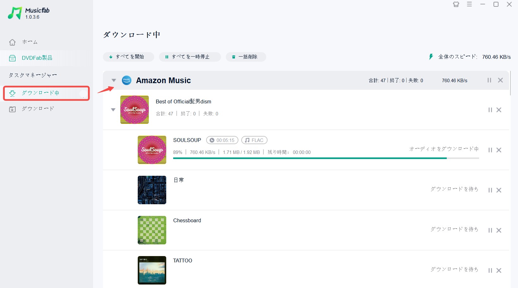
Task: Click the SOULSOUP track title
Action: click(x=187, y=140)
